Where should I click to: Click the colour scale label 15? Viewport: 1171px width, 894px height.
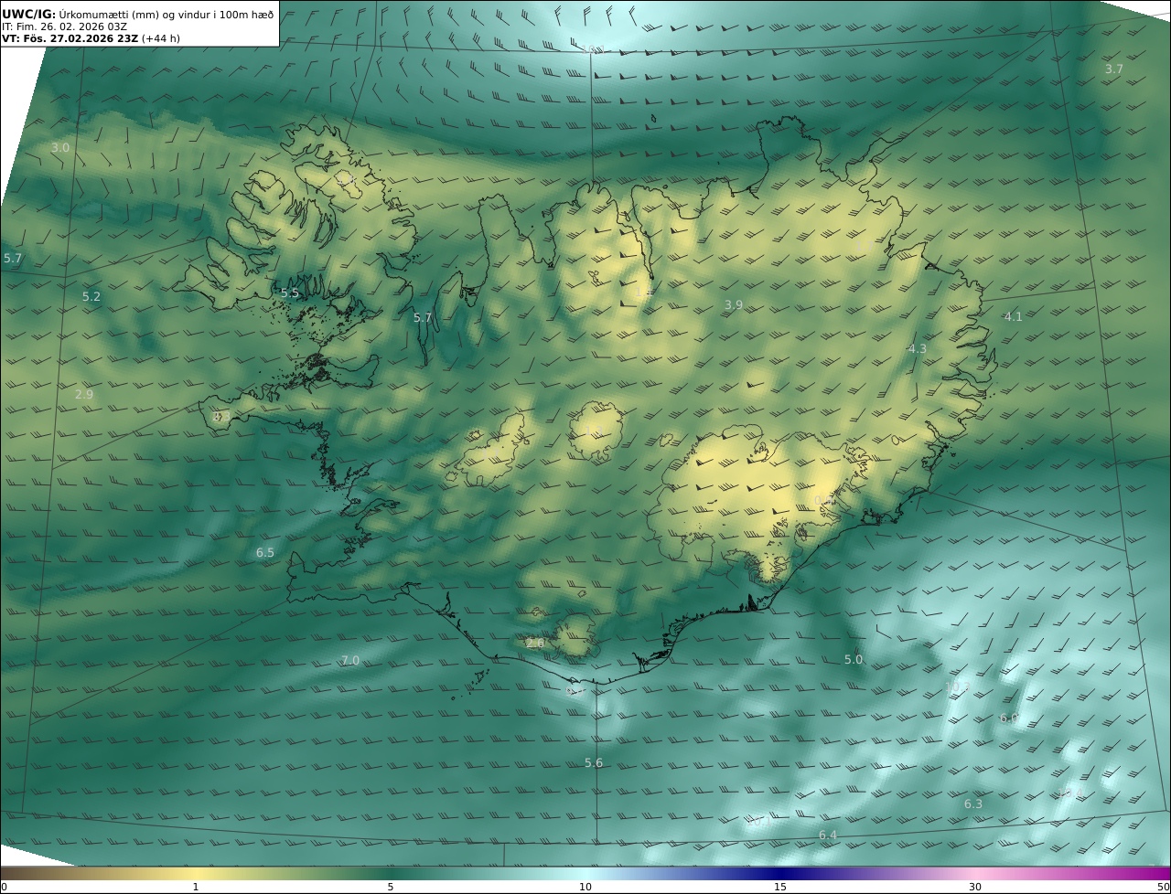(780, 887)
